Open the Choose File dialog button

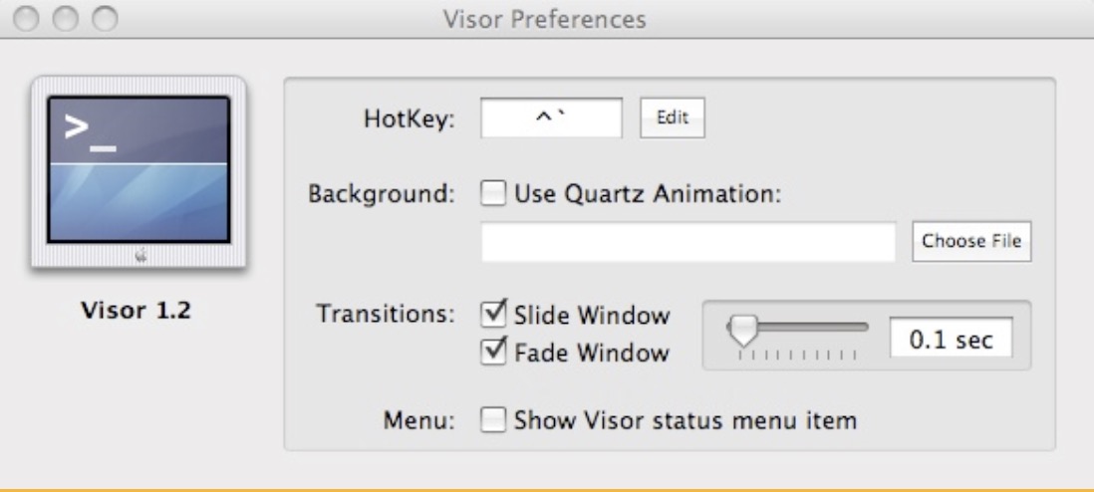point(971,241)
